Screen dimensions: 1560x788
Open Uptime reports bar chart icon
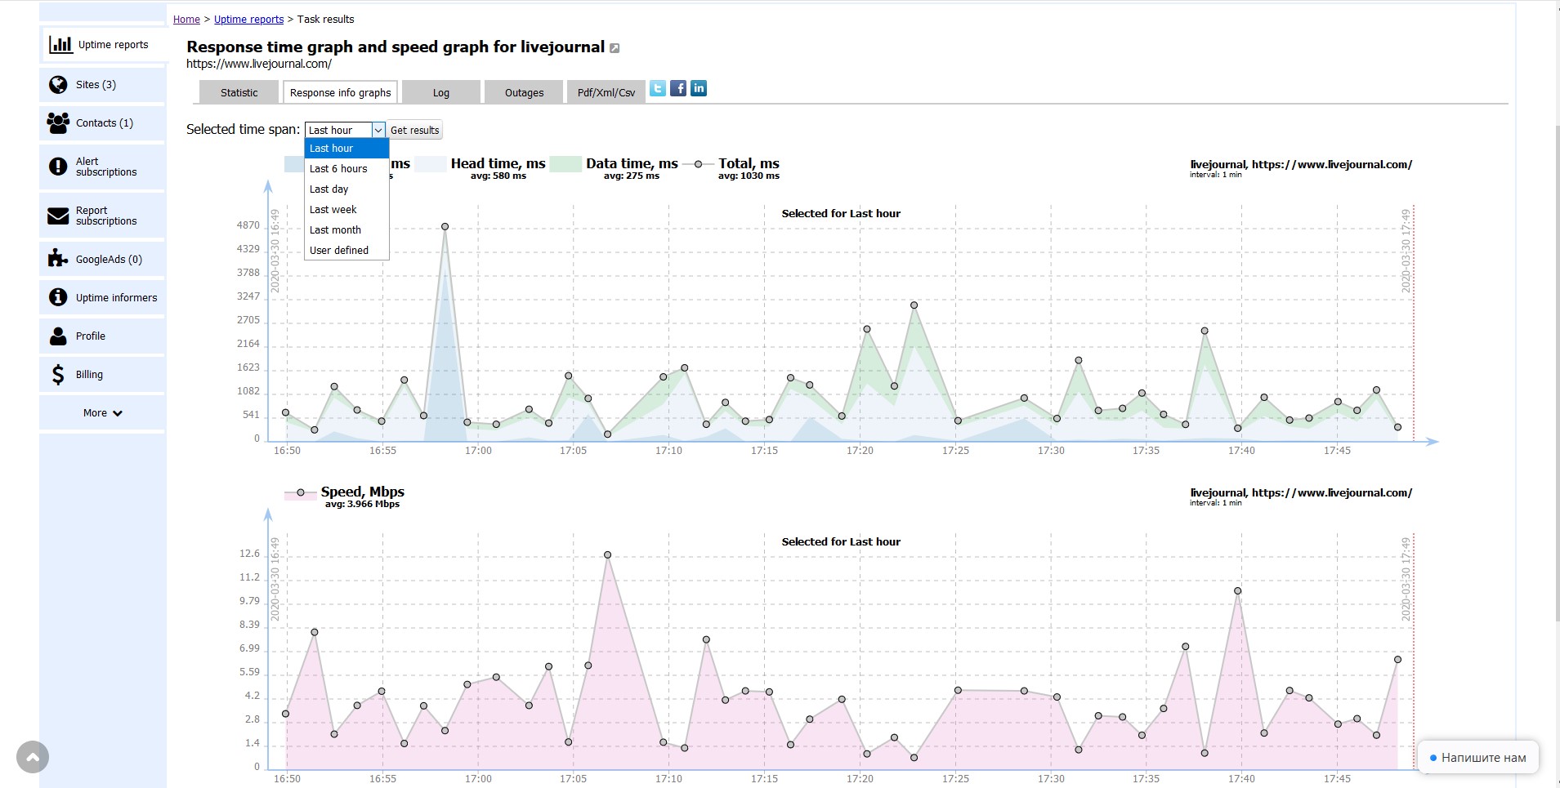pos(60,44)
